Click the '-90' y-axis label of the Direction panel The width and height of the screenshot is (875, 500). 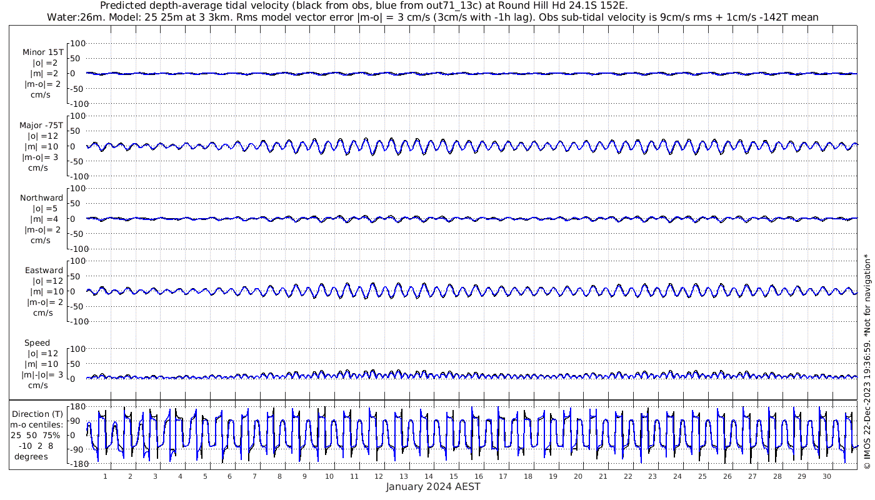click(x=77, y=450)
